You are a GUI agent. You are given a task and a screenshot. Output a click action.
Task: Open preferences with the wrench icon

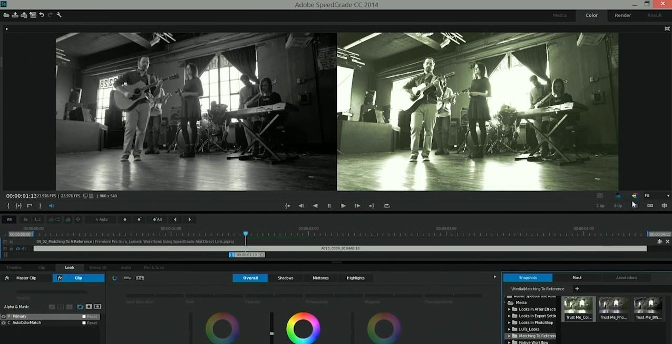[59, 15]
